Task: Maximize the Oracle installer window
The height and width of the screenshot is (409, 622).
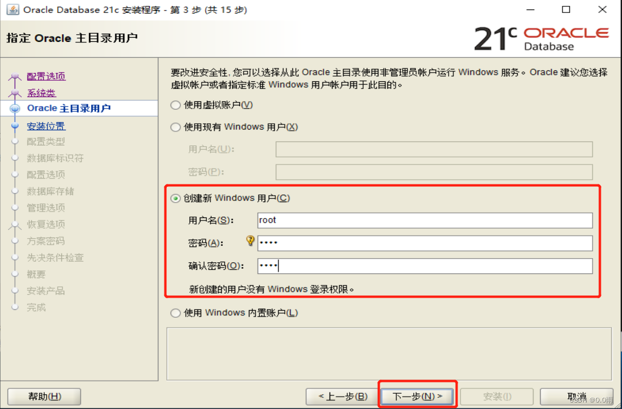Action: tap(566, 9)
